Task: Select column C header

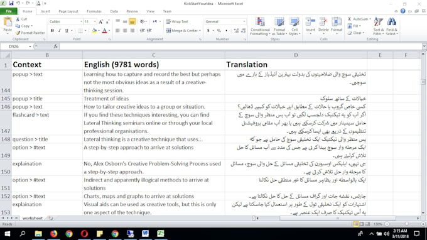Action: point(154,55)
